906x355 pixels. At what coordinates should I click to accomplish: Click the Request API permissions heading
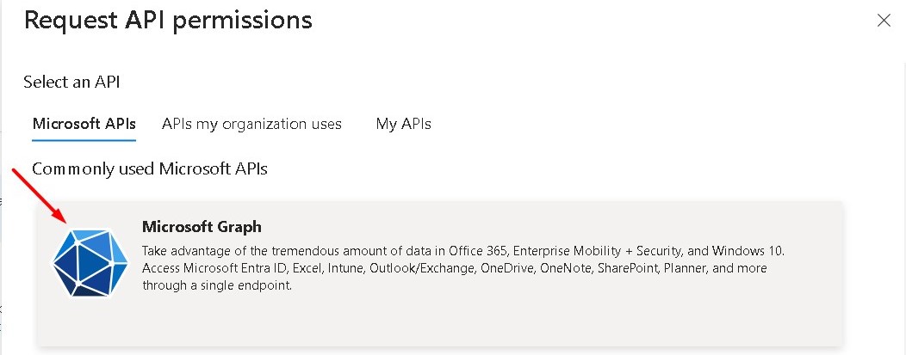[168, 20]
